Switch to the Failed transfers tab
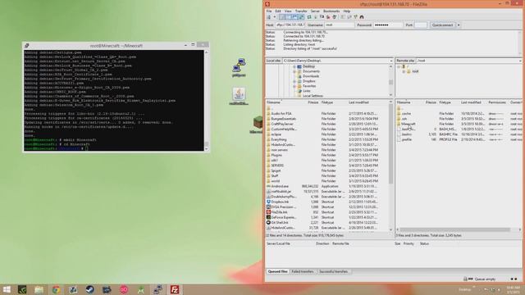This screenshot has width=525, height=295. (303, 271)
